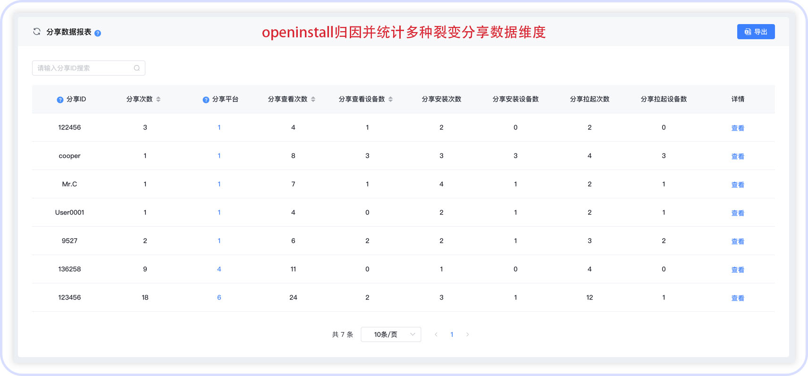808x376 pixels.
Task: Click platform count link in row Mr.C
Action: 219,184
